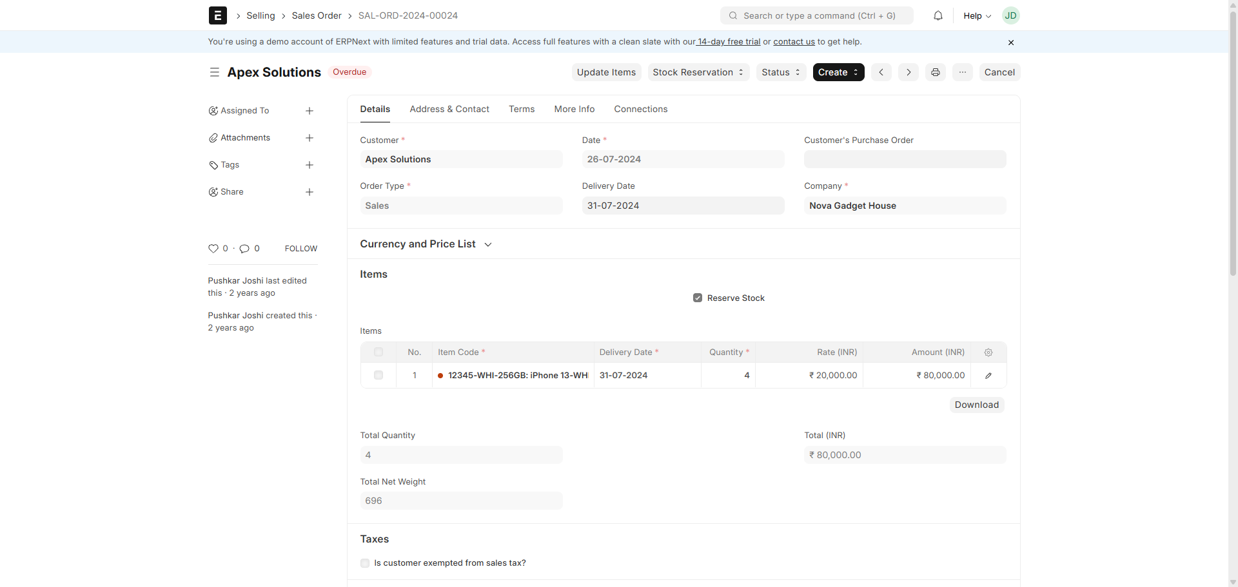The height and width of the screenshot is (587, 1238).
Task: Open the Stock Reservation dropdown
Action: (x=698, y=72)
